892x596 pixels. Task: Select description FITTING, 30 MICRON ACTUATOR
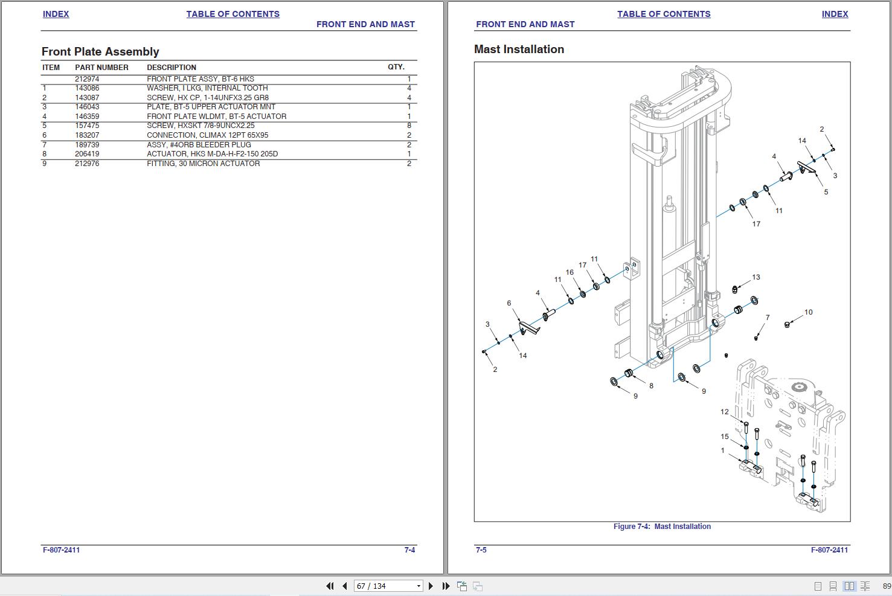pyautogui.click(x=204, y=164)
